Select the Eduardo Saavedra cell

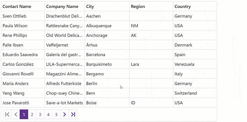(23, 54)
